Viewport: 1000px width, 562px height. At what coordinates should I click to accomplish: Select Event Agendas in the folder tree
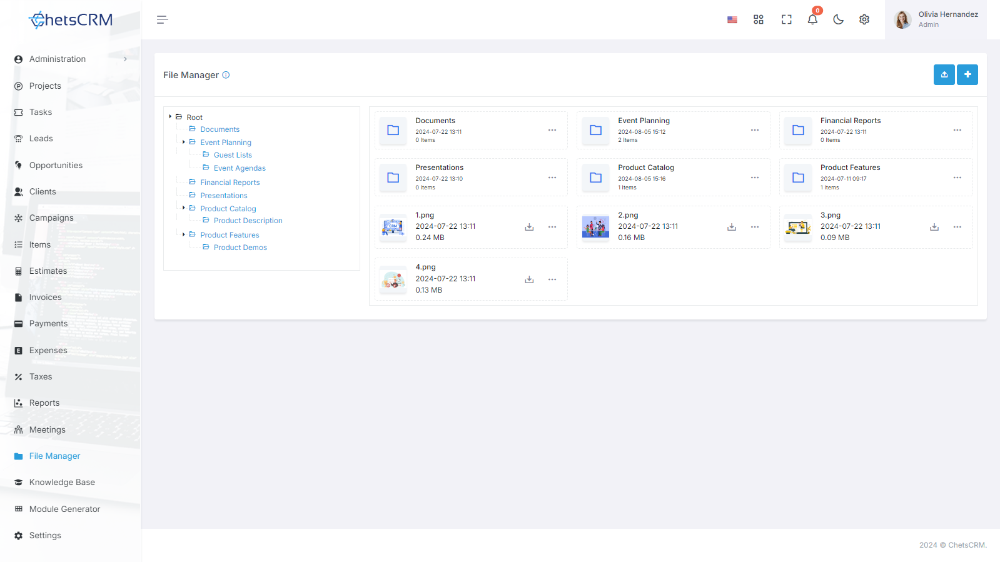pyautogui.click(x=240, y=168)
